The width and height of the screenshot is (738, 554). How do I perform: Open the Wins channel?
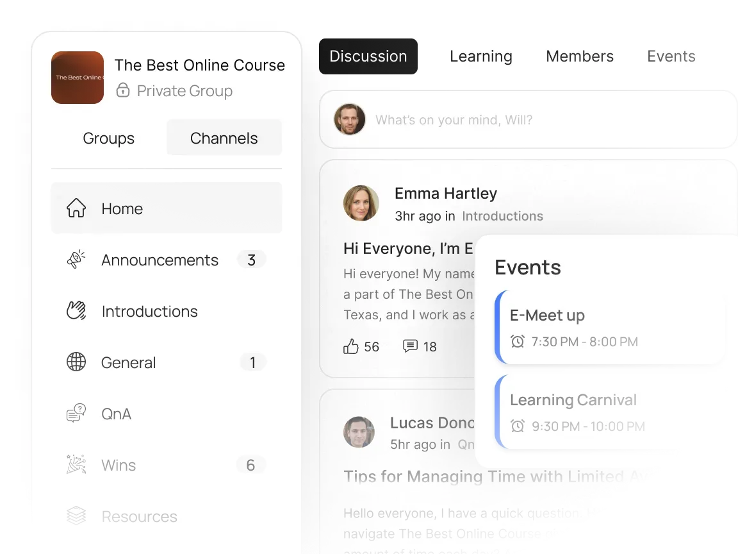pos(167,464)
